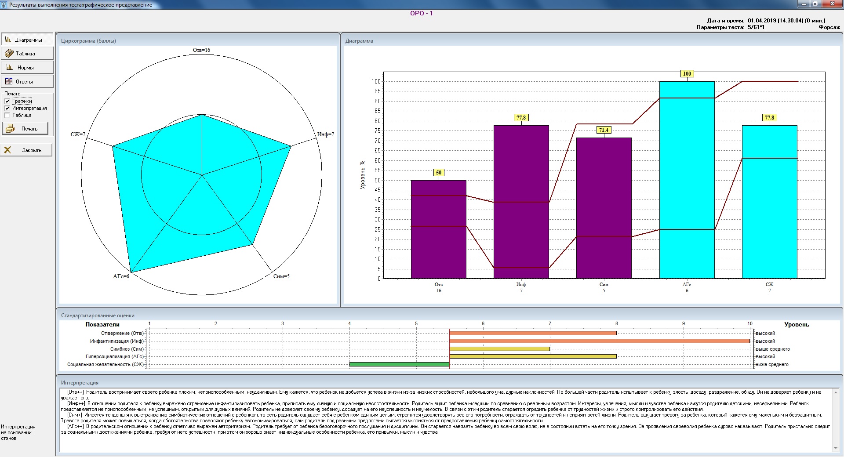Image resolution: width=844 pixels, height=457 pixels.
Task: Restore down the results window
Action: pyautogui.click(x=815, y=4)
